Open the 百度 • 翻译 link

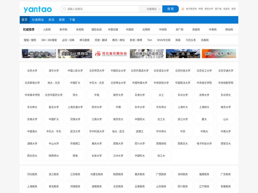(101, 40)
